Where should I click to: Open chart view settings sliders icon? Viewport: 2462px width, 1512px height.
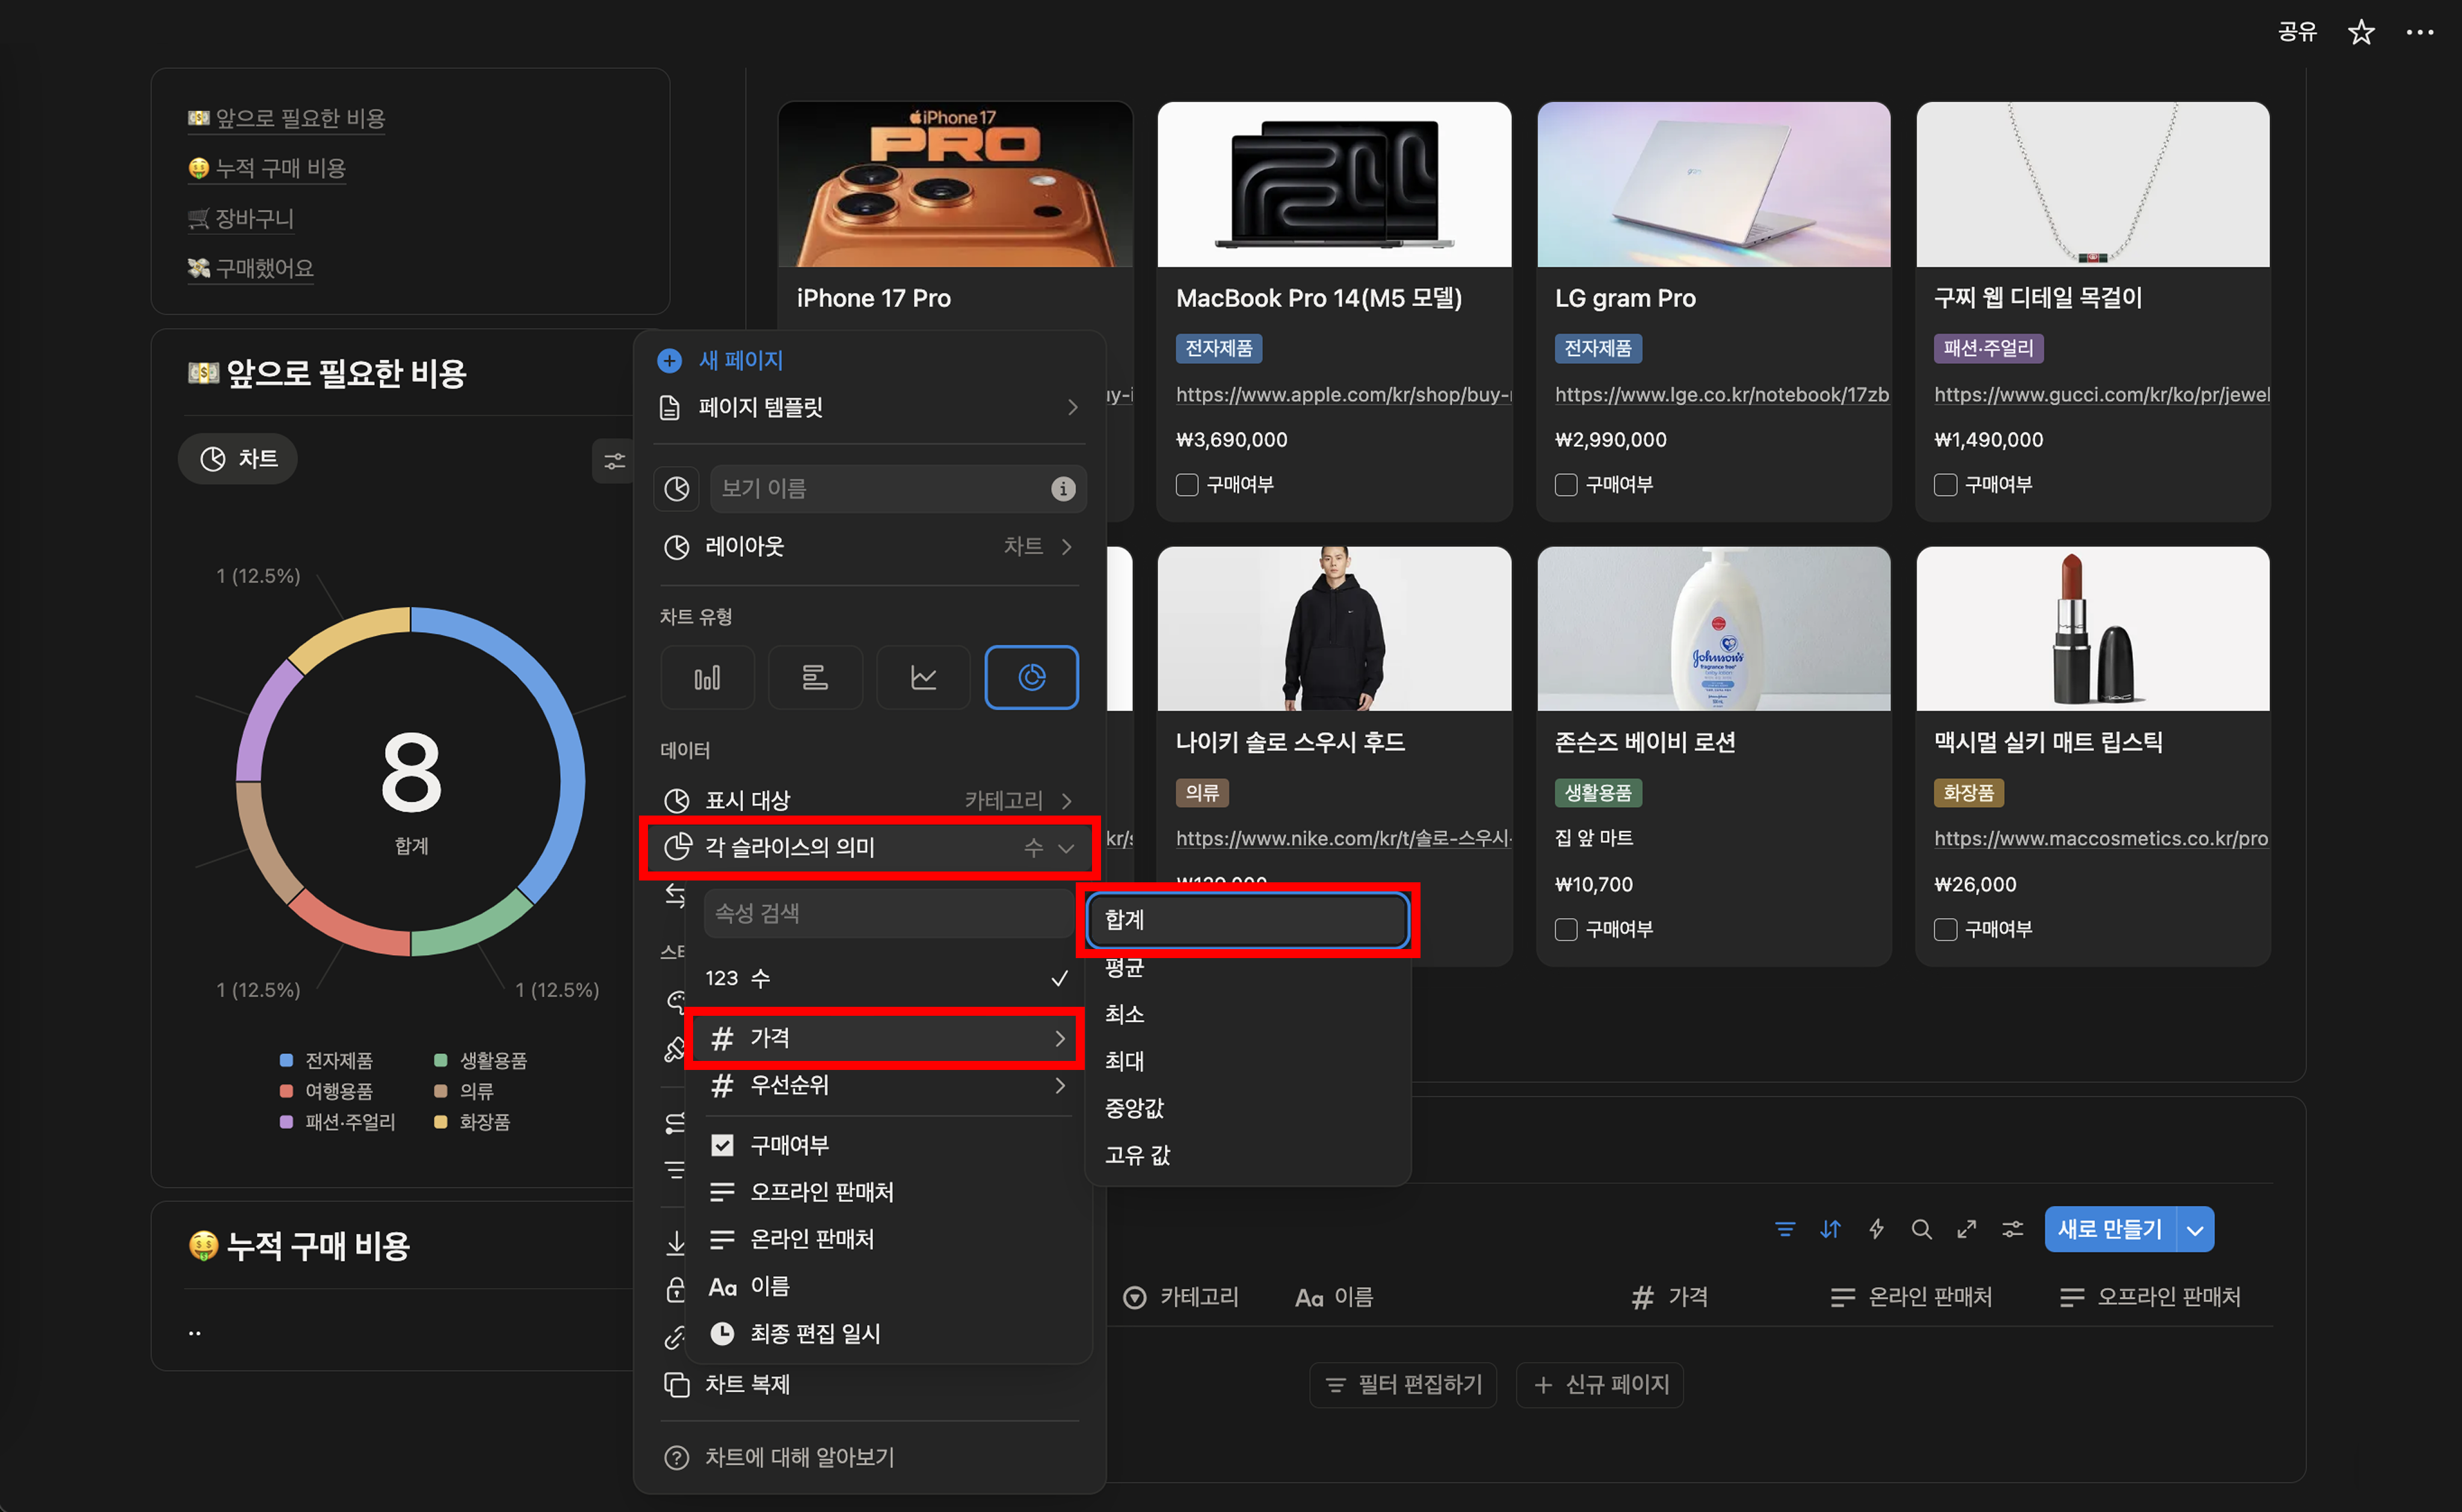(614, 461)
